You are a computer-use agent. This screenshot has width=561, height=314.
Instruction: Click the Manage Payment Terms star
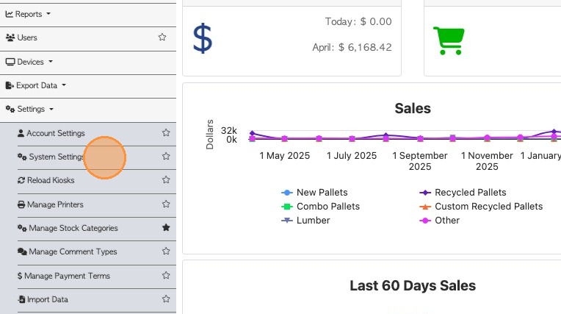pyautogui.click(x=166, y=276)
